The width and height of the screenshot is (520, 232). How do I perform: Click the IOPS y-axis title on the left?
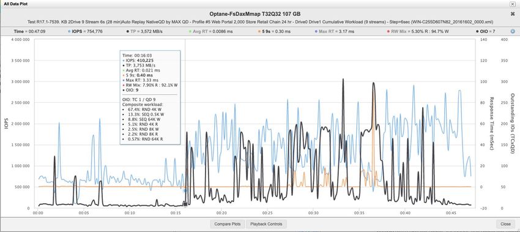click(6, 124)
